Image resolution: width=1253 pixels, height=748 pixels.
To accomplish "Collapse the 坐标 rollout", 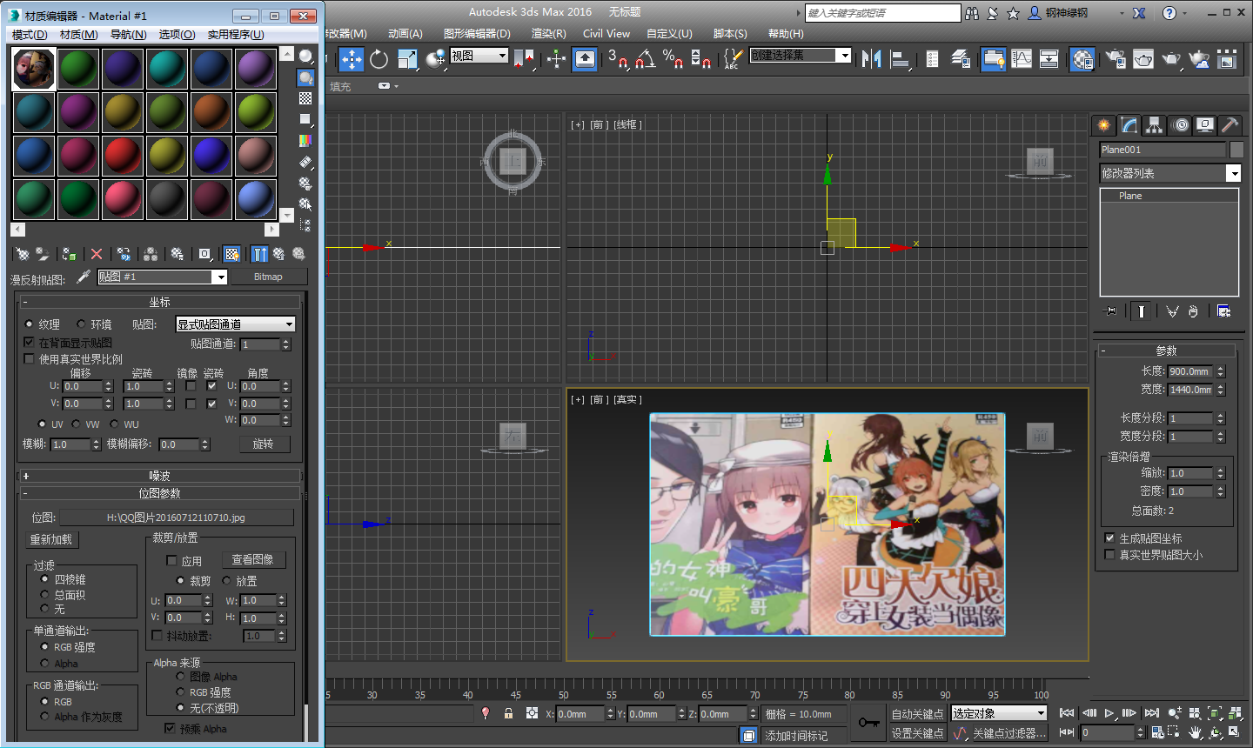I will tap(159, 302).
